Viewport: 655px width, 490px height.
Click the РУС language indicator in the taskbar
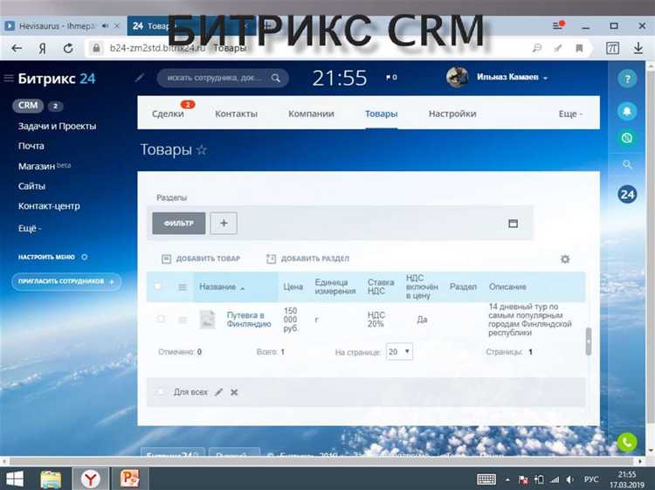click(x=591, y=480)
